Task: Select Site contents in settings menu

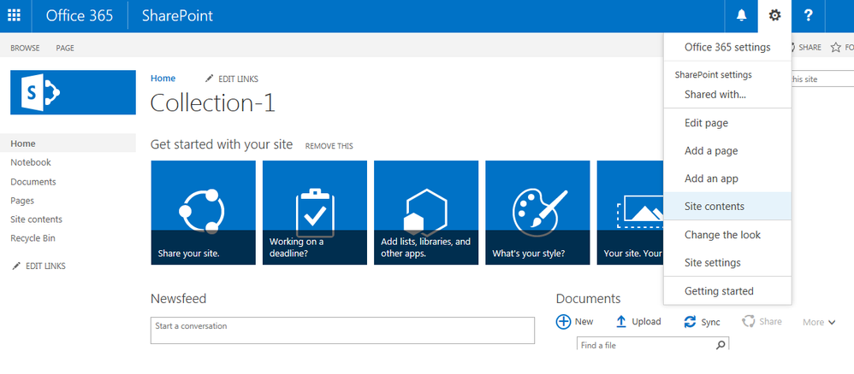Action: pos(727,206)
